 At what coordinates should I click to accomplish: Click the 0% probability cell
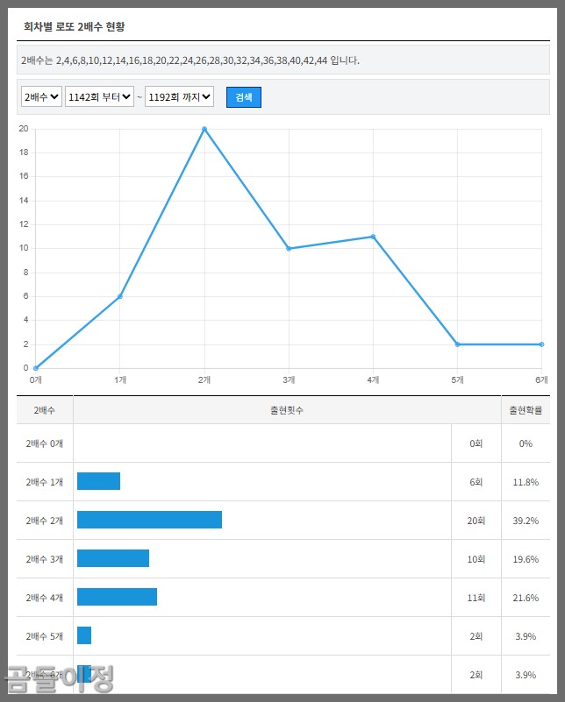tap(526, 443)
